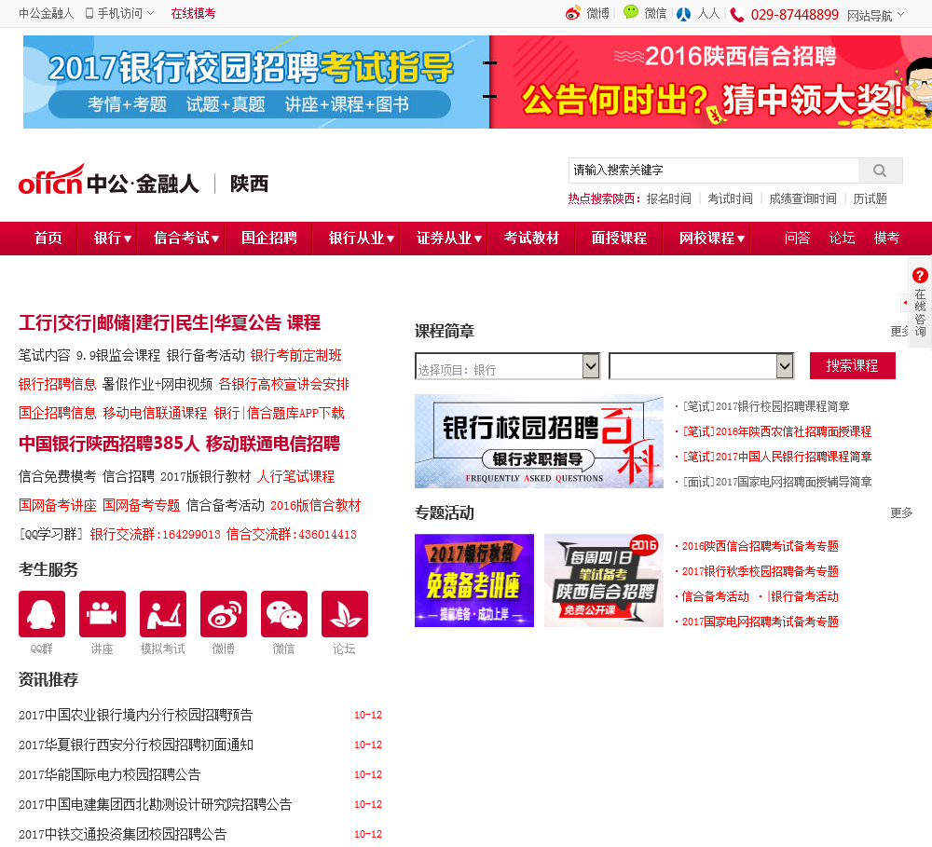Open the Weibo icon in top bar

572,13
